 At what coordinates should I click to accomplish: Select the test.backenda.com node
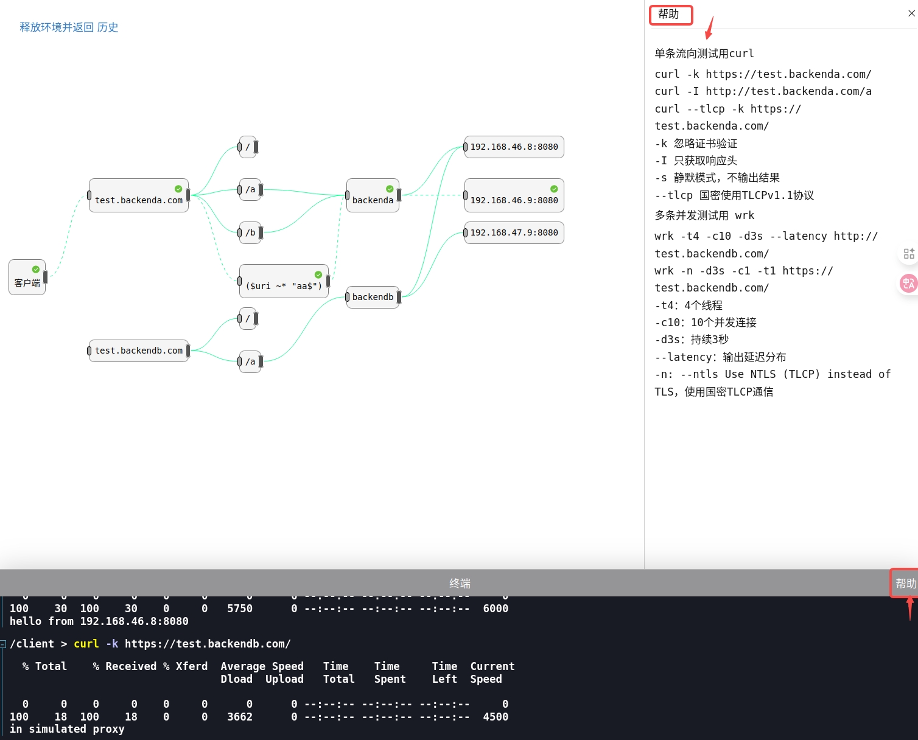tap(138, 200)
